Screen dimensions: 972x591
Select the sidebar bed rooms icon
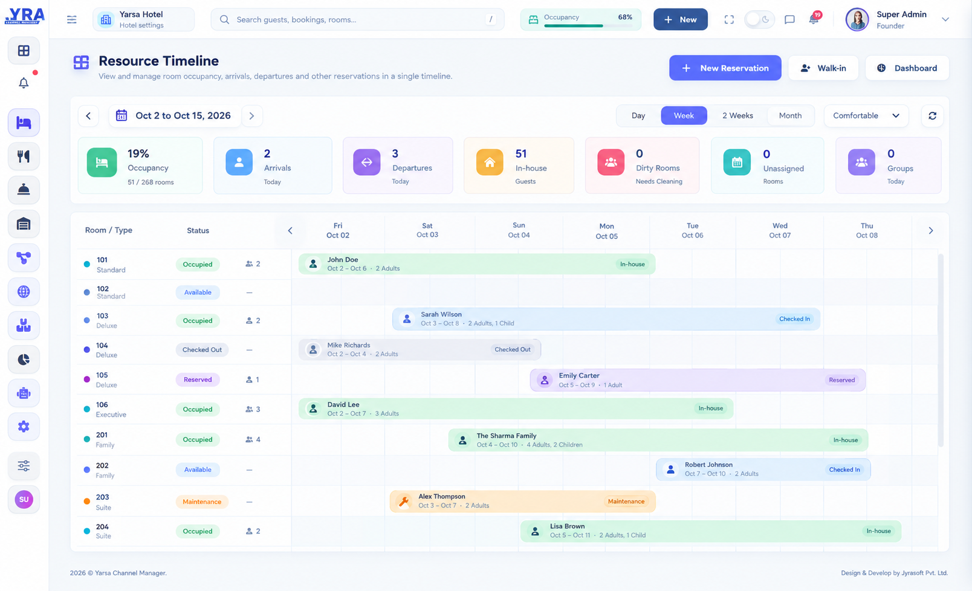(24, 123)
